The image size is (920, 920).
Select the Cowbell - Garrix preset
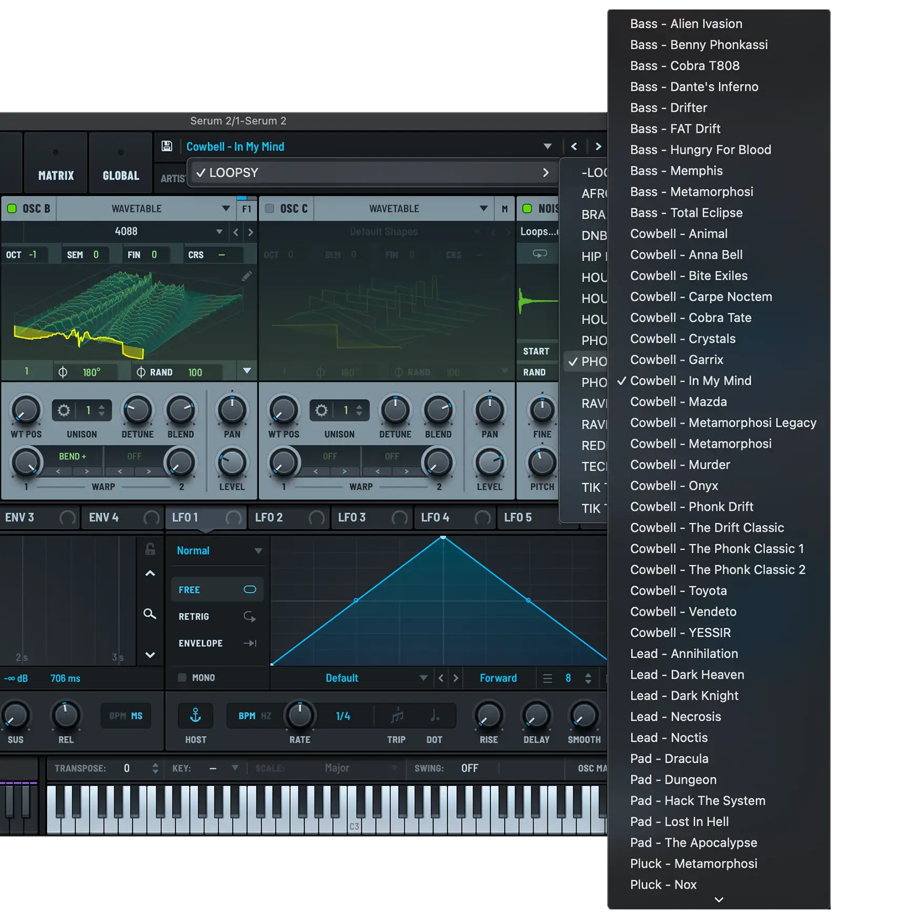(x=676, y=360)
